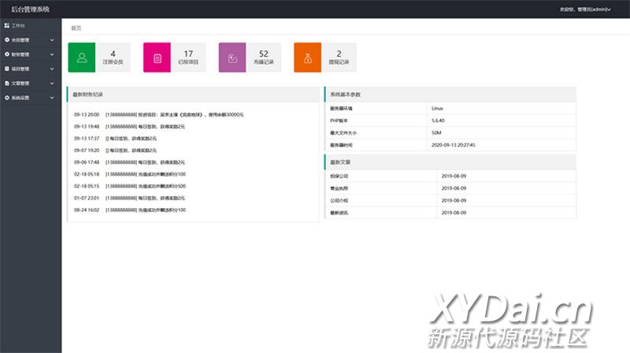Click the 02-18 05:15 finance record
The image size is (630, 353).
tap(130, 186)
